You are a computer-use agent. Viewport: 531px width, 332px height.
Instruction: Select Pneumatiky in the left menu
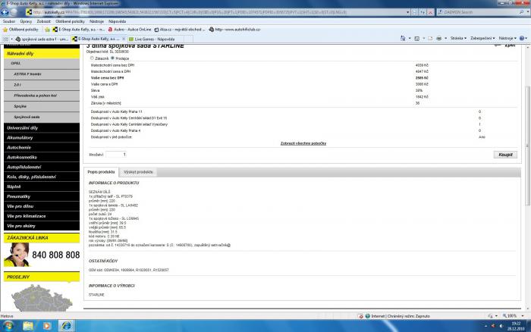19,195
